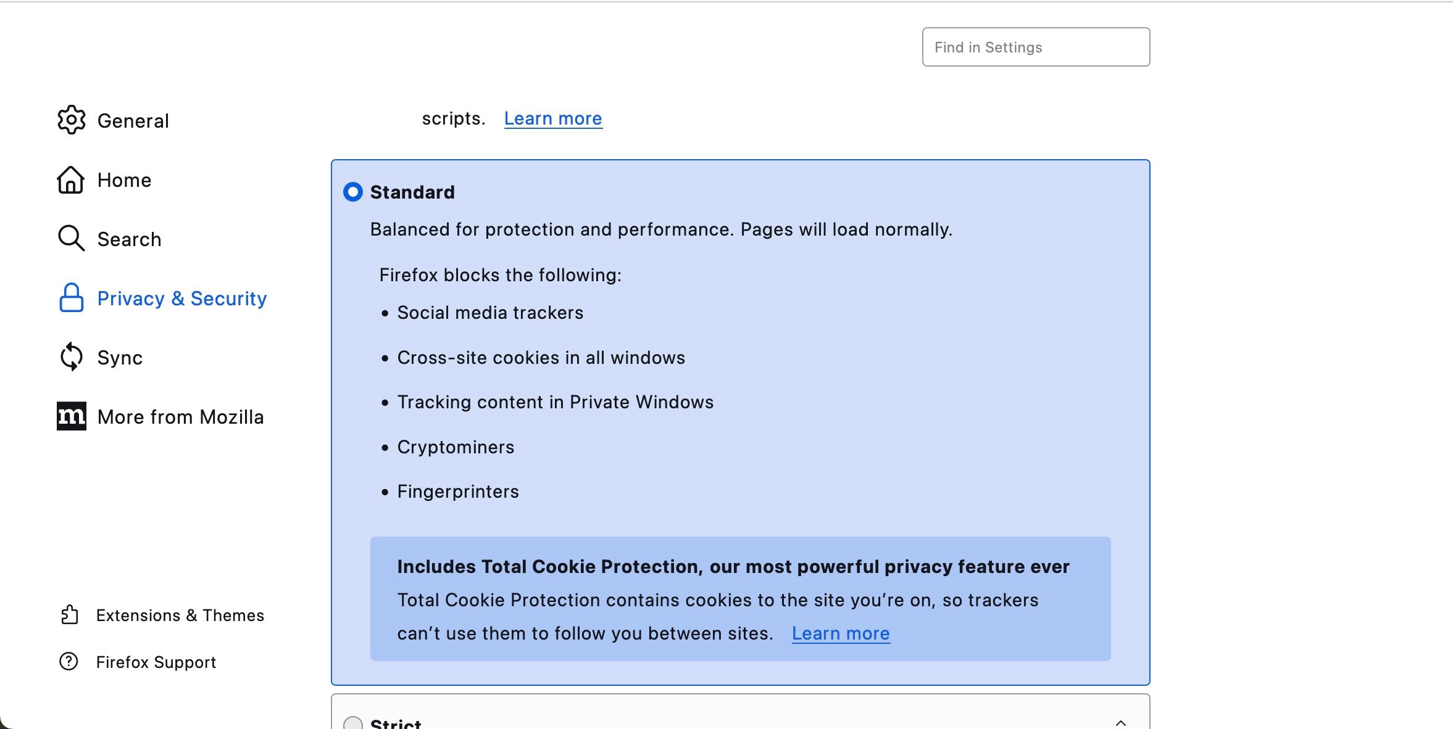Screen dimensions: 1453x729
Task: Click the Firefox Support question mark icon
Action: [x=68, y=662]
